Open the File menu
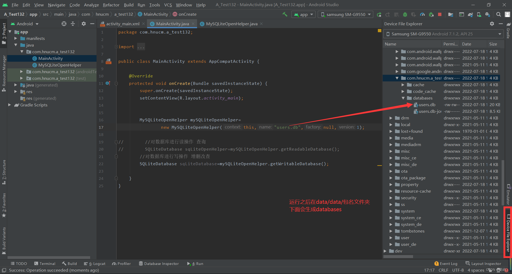This screenshot has height=274, width=512. click(x=15, y=5)
